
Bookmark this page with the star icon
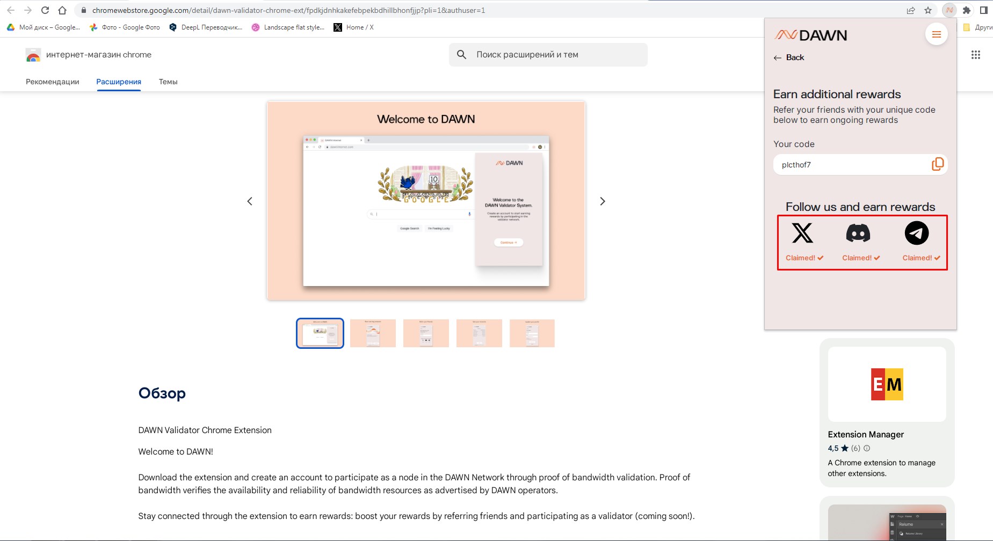point(928,10)
